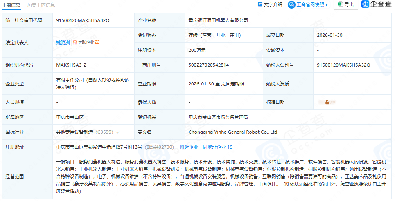Click the 经营范围 business scope paragraph
This screenshot has width=395, height=201.
(221, 177)
